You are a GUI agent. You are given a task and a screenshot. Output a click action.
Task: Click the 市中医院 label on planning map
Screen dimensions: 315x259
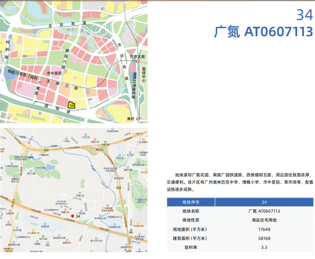pyautogui.click(x=54, y=73)
